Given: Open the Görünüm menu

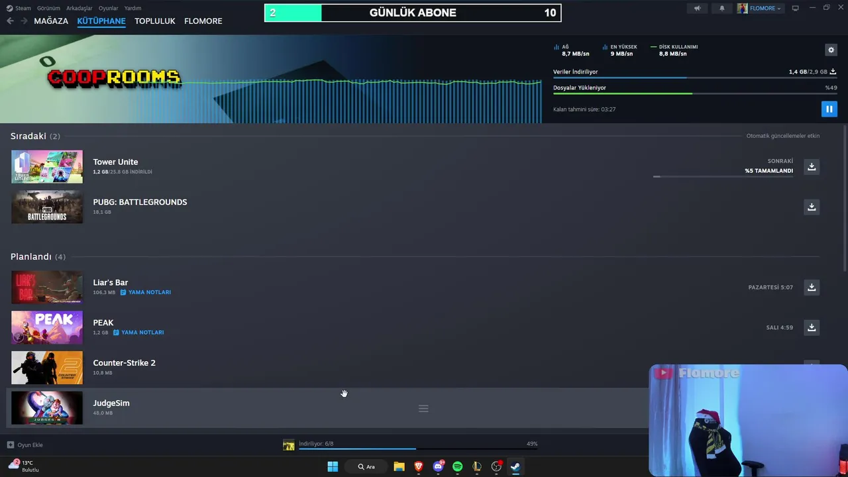Looking at the screenshot, I should tap(48, 8).
